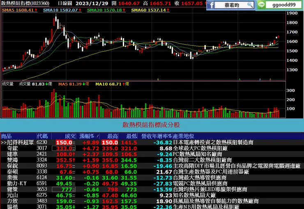Click the 知名散熱風扇大廠 description

194,195
